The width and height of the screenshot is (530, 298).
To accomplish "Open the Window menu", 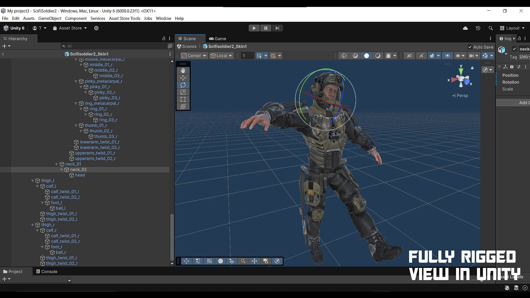I will 163,18.
